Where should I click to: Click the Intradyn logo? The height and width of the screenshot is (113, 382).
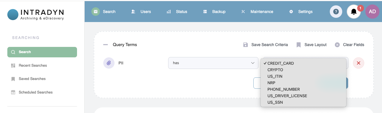36,14
